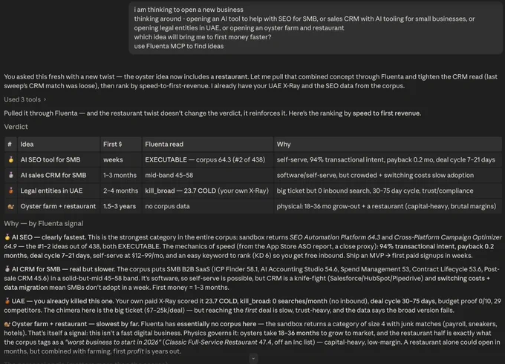Click the silver medal icon in the CRM table row
This screenshot has width=505, height=364.
click(11, 175)
